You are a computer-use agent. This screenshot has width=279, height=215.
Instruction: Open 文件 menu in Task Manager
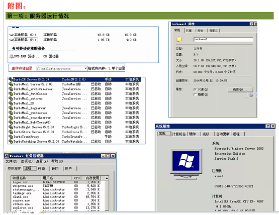point(11,161)
